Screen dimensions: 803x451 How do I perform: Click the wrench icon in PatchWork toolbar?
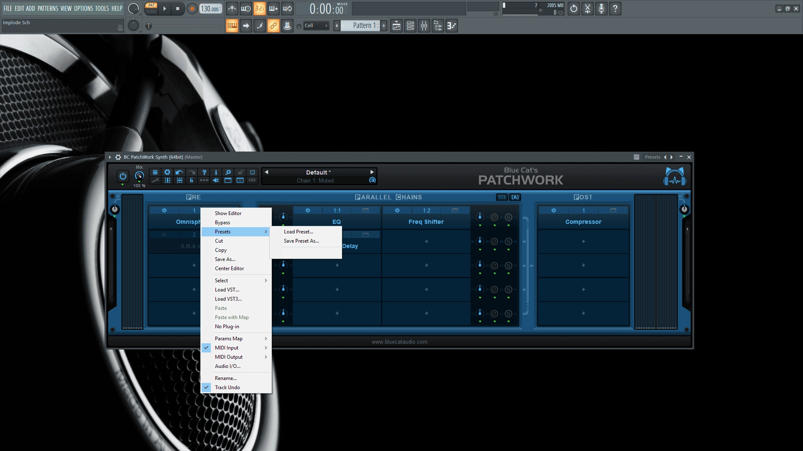pyautogui.click(x=155, y=180)
